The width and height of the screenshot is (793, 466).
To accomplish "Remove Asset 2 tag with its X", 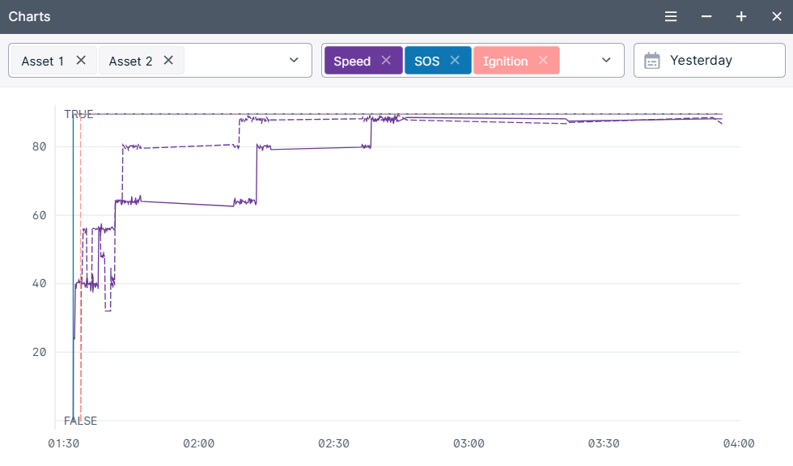I will pos(168,60).
